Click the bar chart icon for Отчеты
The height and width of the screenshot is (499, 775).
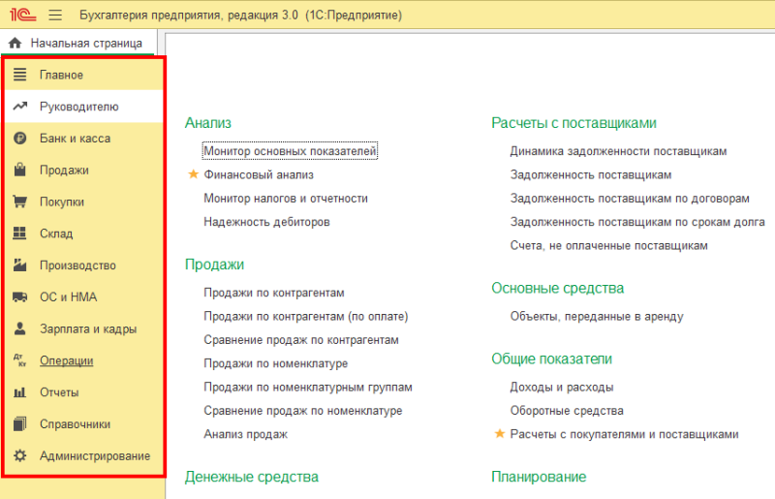point(19,392)
